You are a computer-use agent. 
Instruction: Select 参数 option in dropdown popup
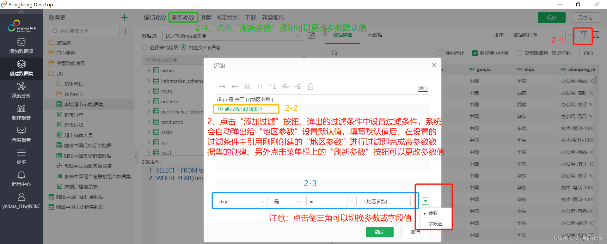tap(433, 213)
